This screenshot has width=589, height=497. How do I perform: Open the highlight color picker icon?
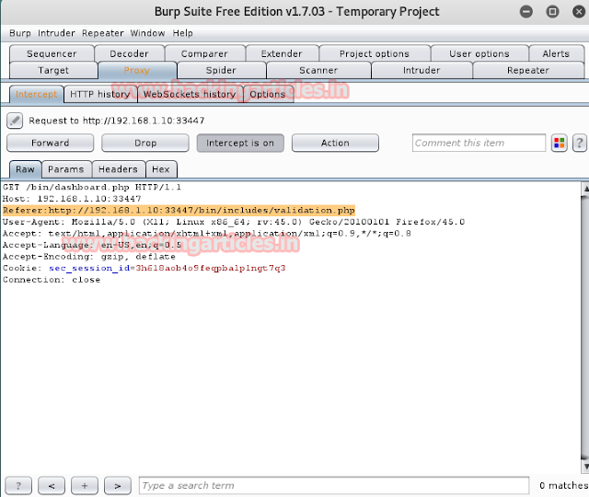560,144
